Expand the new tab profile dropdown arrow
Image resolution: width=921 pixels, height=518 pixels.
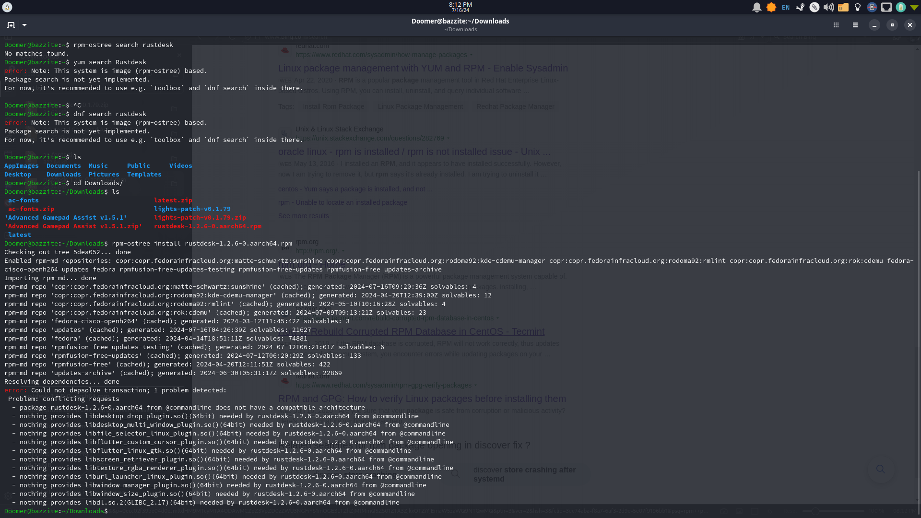click(x=24, y=25)
